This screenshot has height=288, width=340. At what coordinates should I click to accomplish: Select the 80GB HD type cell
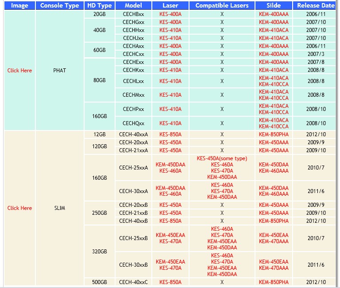(x=100, y=80)
